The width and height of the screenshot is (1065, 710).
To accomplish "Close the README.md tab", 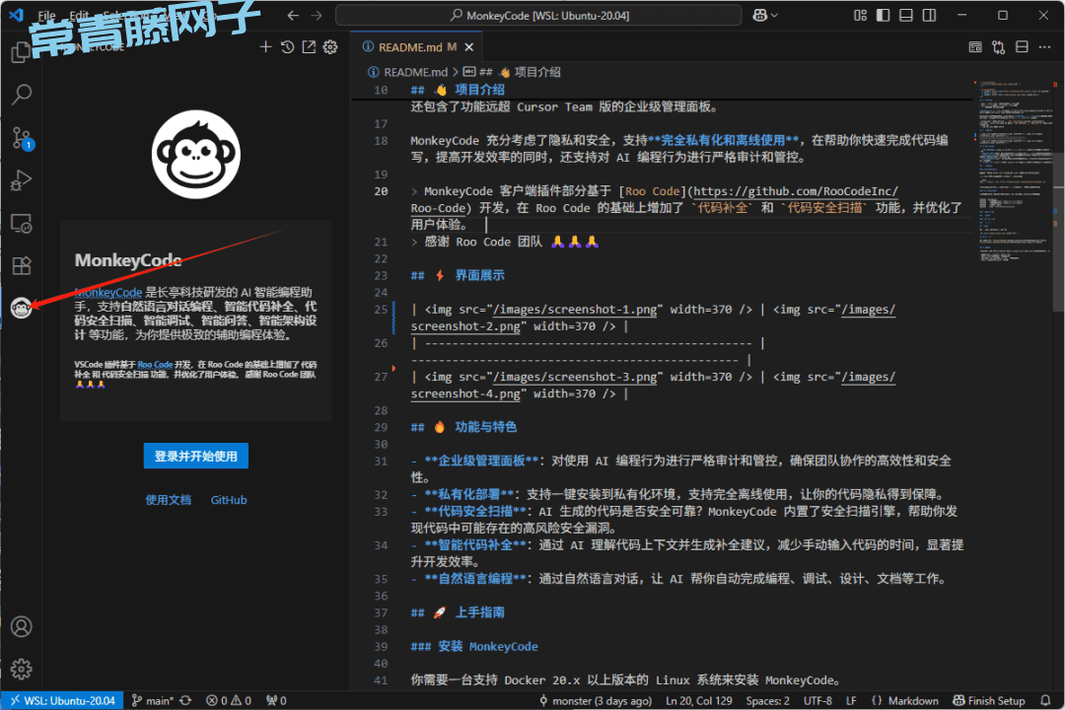I will 469,47.
